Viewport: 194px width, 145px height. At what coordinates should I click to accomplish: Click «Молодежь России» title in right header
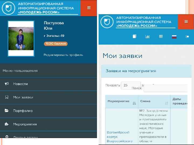137,26
